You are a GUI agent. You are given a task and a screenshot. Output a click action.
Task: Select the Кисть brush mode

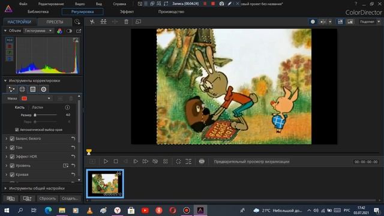20,107
